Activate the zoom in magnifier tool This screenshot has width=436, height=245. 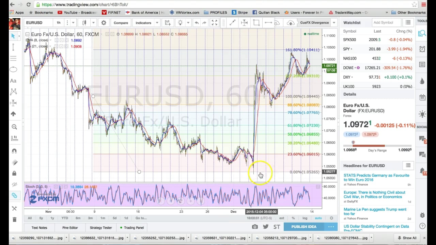pos(14,127)
